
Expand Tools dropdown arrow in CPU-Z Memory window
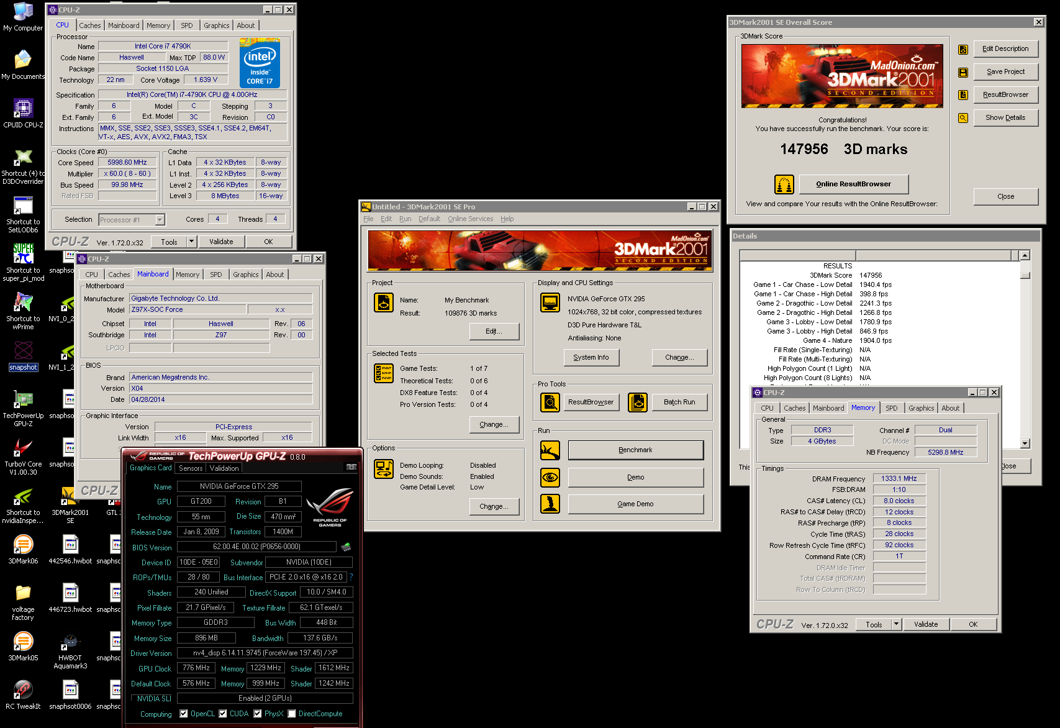(897, 624)
